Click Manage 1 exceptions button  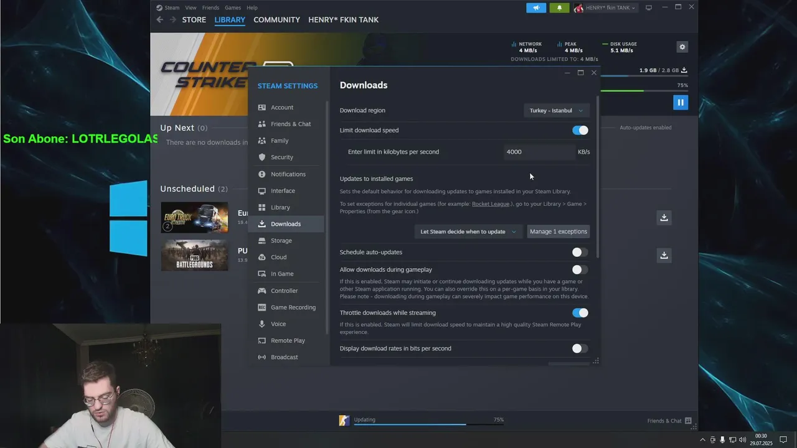point(559,231)
